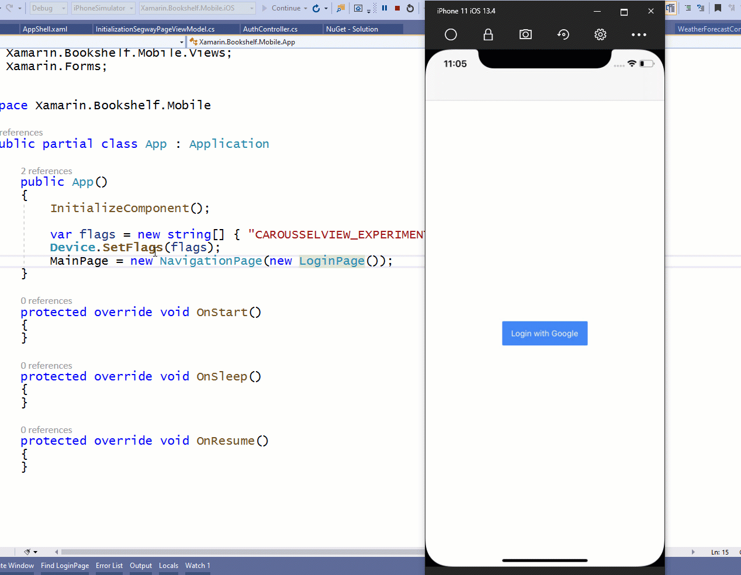Viewport: 741px width, 575px height.
Task: Click '0 references' CodeLens above OnSleep
Action: click(46, 366)
